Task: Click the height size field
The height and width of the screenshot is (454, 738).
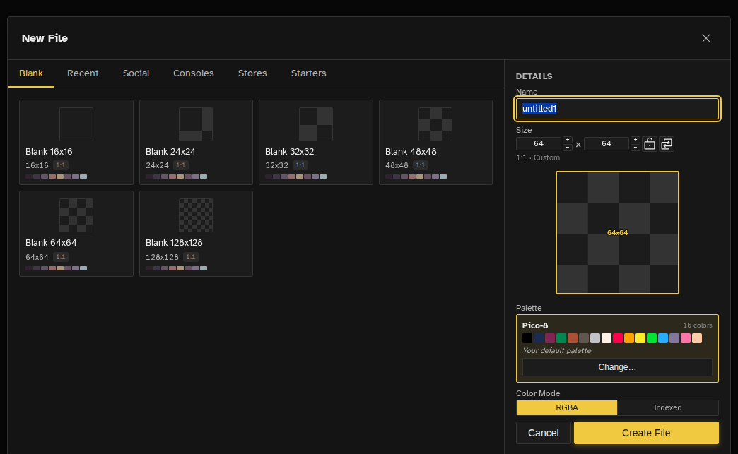Action: (607, 143)
